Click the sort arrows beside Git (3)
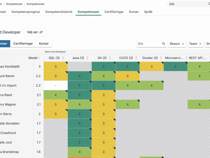 pos(110,58)
